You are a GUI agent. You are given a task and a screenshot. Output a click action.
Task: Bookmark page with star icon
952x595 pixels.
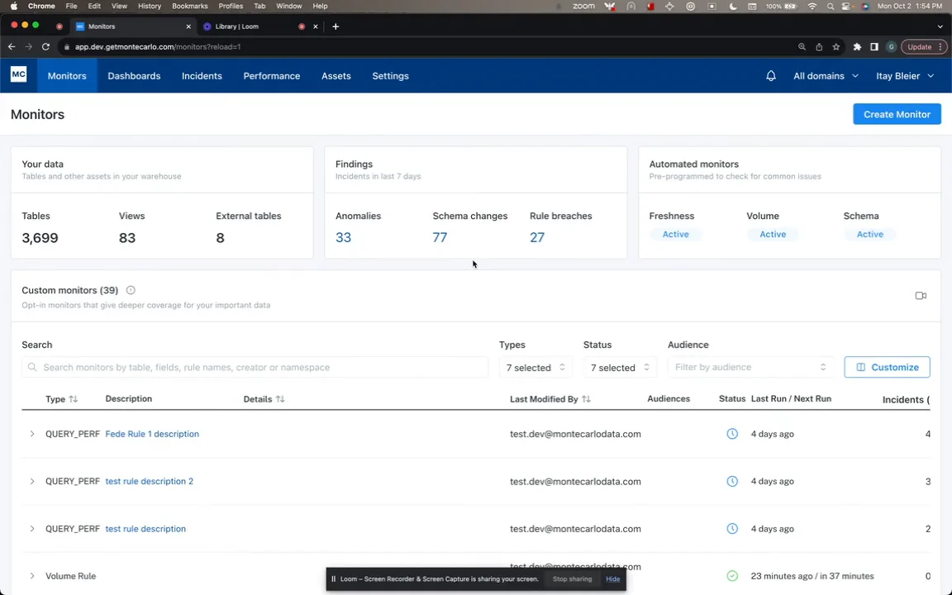[x=836, y=47]
